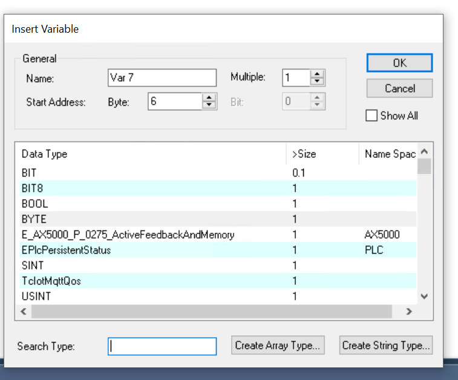
Task: Click the Byte address input field
Action: point(175,101)
